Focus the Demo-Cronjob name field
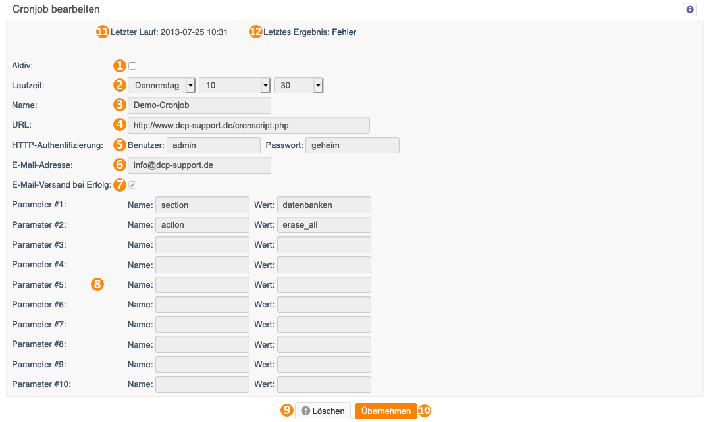 [x=199, y=105]
